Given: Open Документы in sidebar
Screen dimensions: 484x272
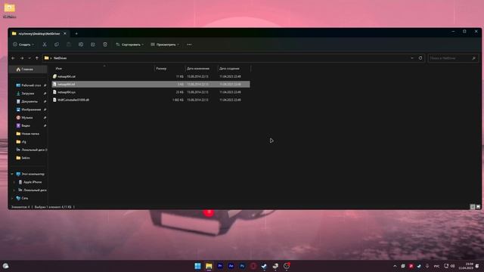Looking at the screenshot, I should 29,101.
